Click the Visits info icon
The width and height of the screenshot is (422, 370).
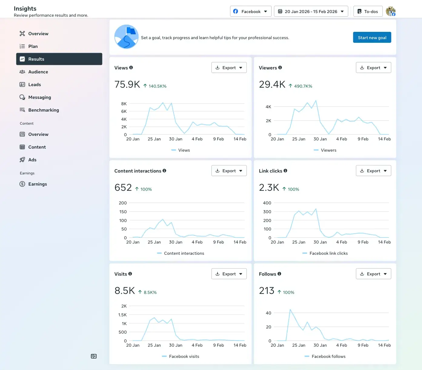pyautogui.click(x=130, y=274)
